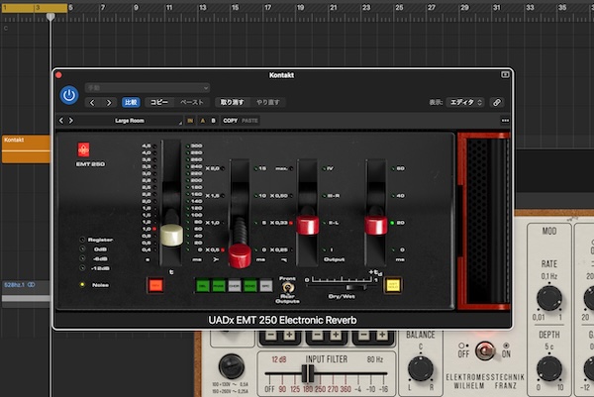The height and width of the screenshot is (397, 594).
Task: Click the yellow cycle range in ruler
Action: [x=35, y=8]
